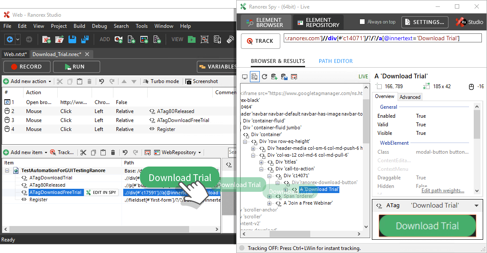The height and width of the screenshot is (253, 487).
Task: Click the Save All double-disk icon
Action: pyautogui.click(x=85, y=39)
